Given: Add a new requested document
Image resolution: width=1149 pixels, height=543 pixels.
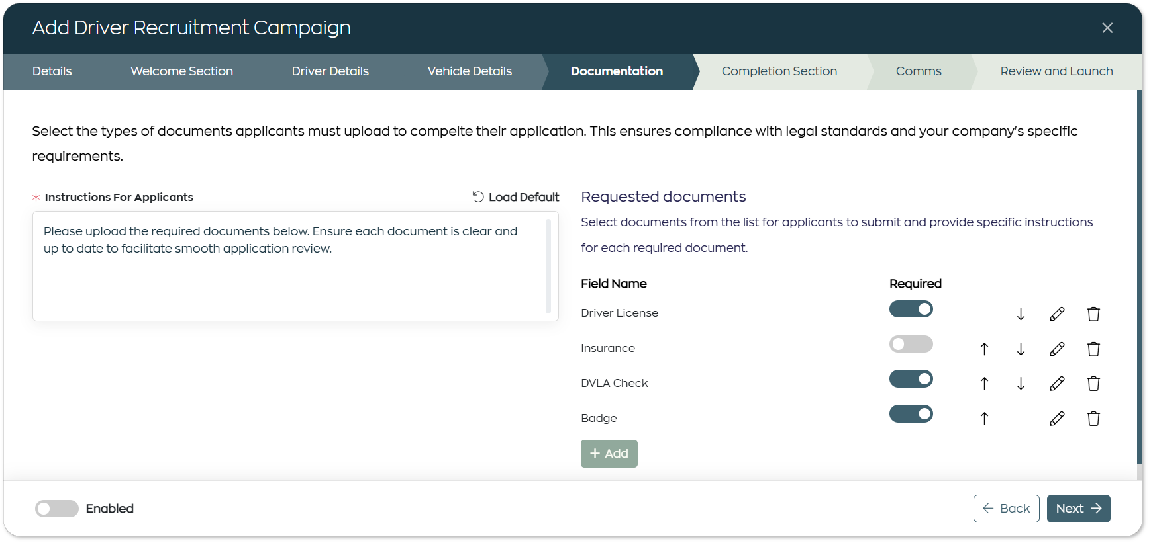Looking at the screenshot, I should (x=609, y=454).
